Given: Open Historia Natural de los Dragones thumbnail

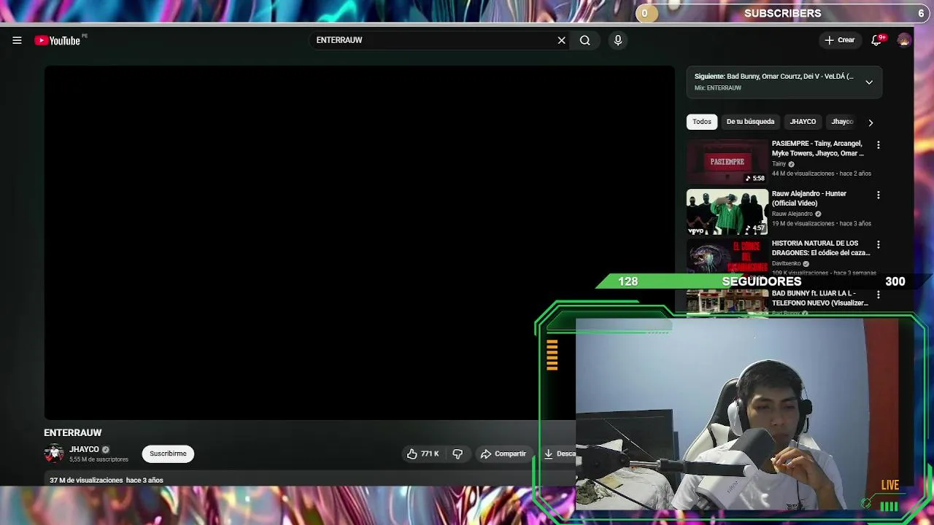Looking at the screenshot, I should [x=727, y=257].
